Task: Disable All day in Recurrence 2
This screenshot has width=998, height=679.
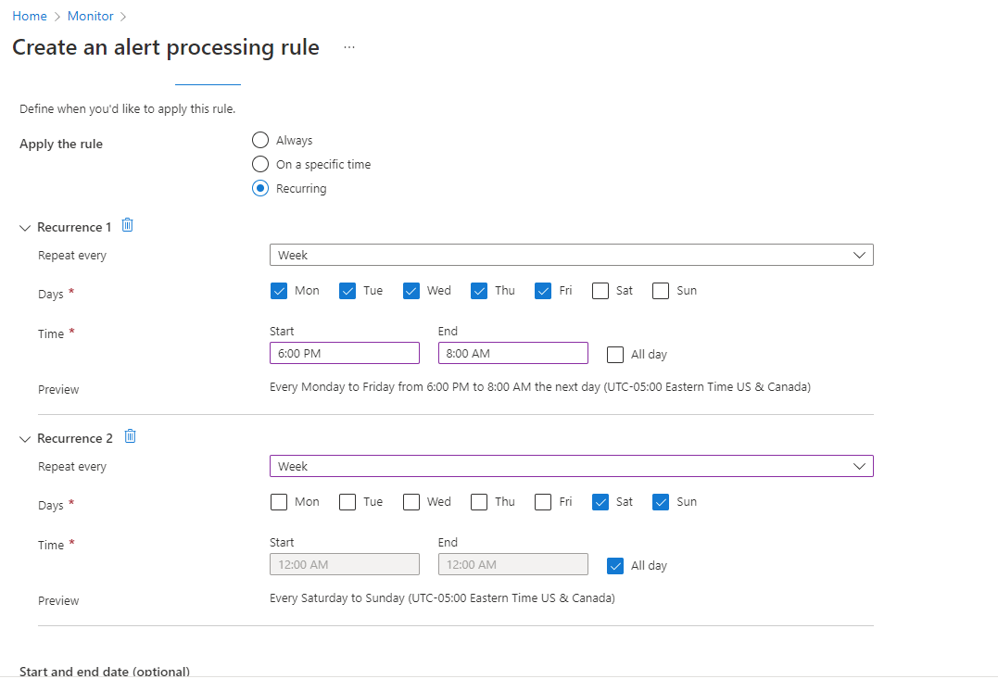Action: 614,565
